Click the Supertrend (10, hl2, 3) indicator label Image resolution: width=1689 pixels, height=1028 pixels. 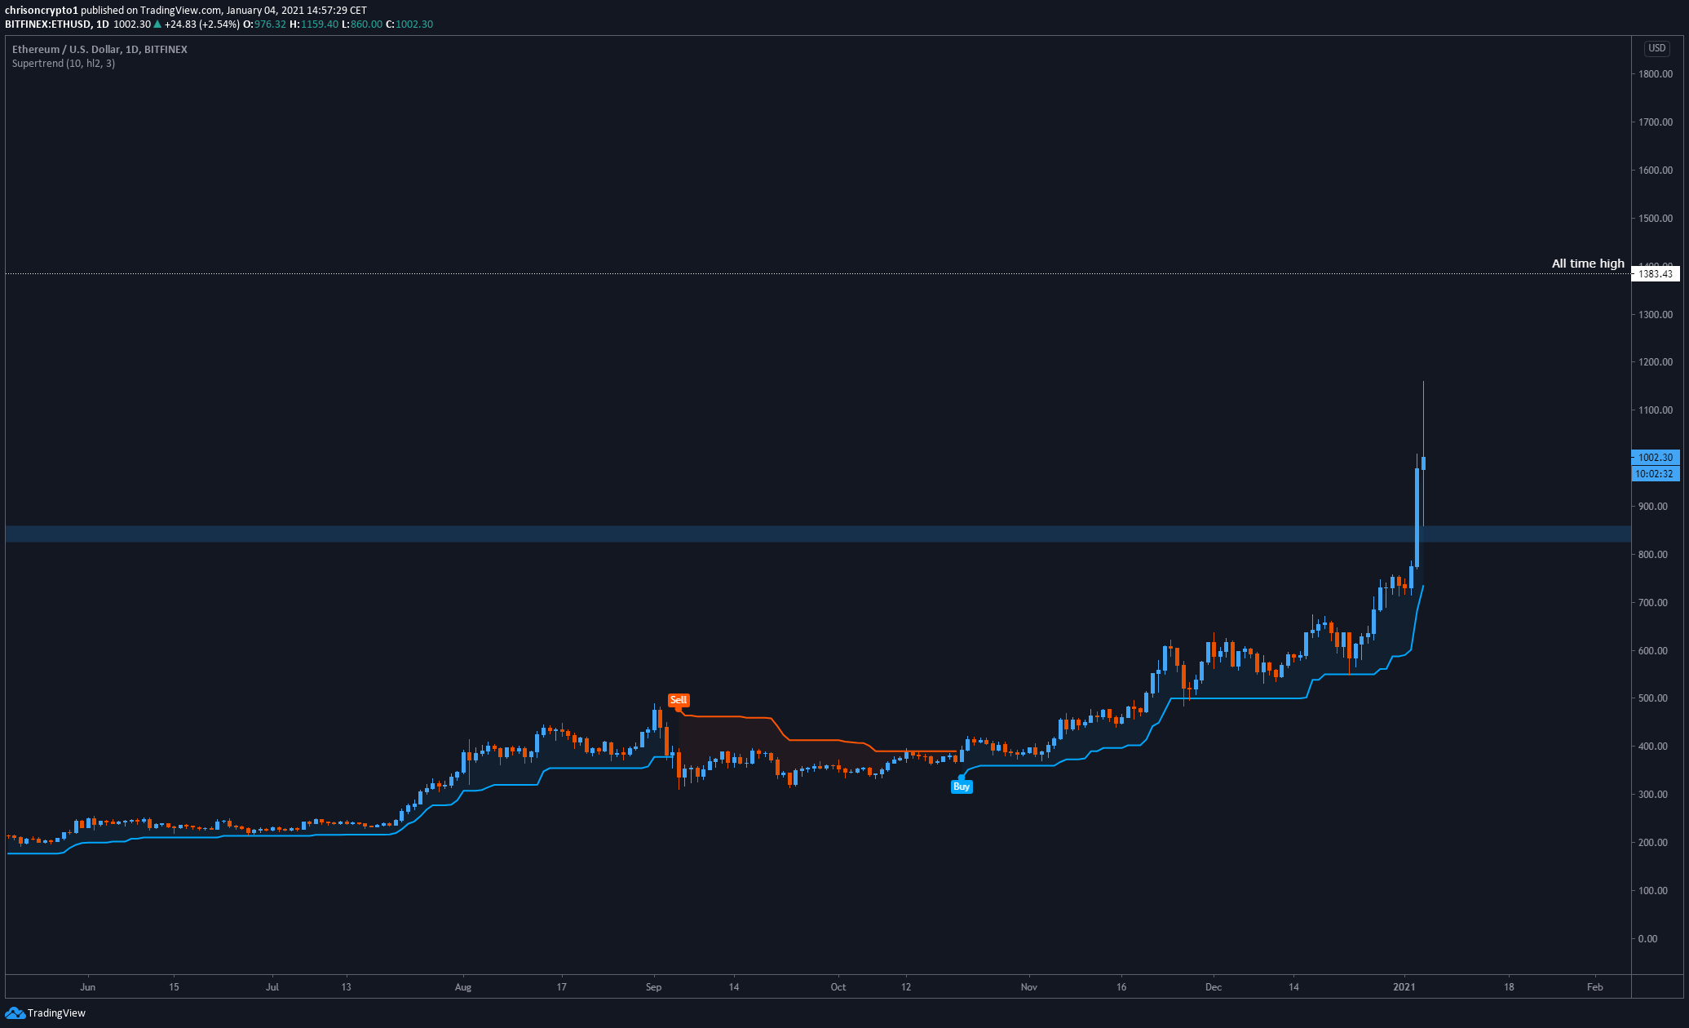pyautogui.click(x=64, y=64)
